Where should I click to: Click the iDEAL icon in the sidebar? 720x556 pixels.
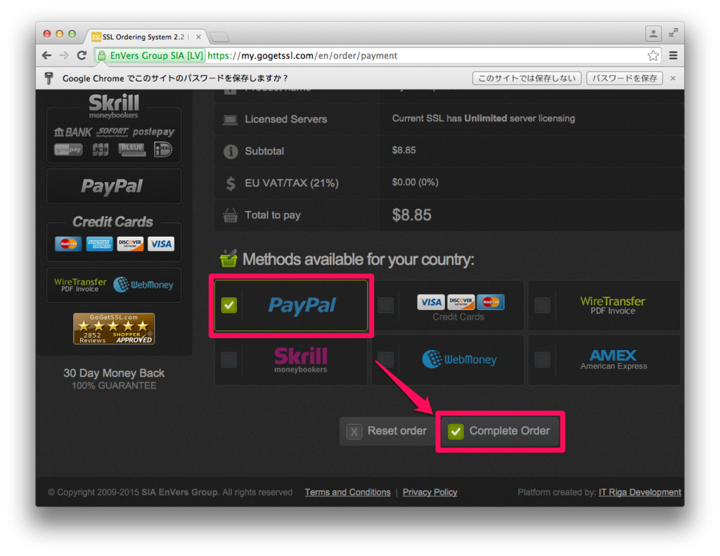coord(163,149)
